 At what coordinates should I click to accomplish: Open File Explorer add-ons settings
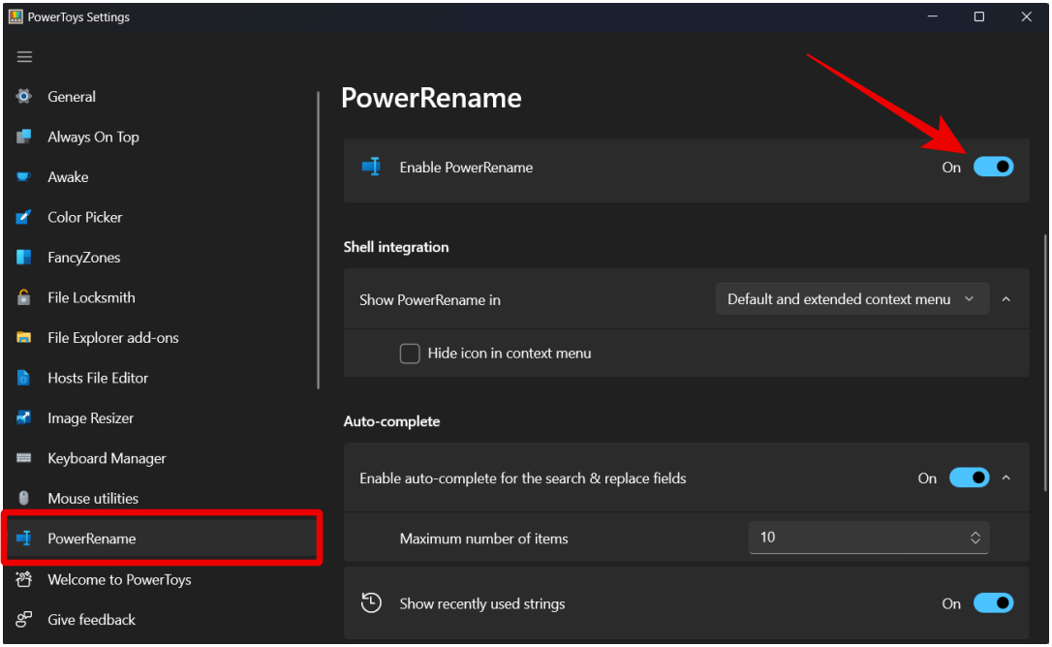[x=113, y=338]
